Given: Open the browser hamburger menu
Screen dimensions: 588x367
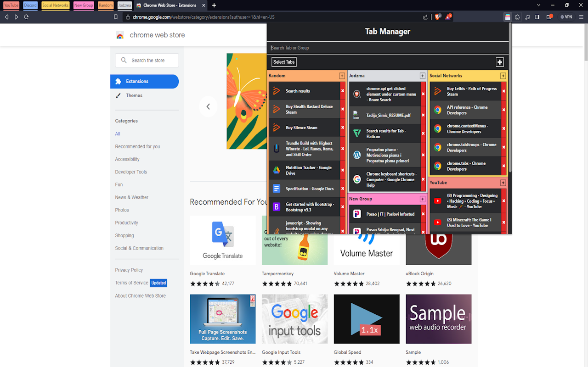Looking at the screenshot, I should click(582, 17).
